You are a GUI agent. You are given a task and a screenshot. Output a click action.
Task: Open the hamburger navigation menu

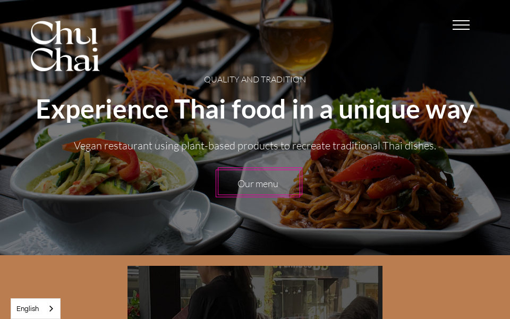[x=461, y=25]
